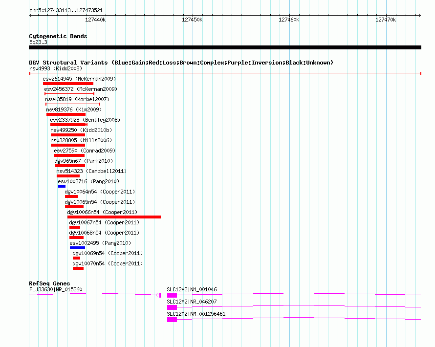Open esv1002495 (Pang2010) variant label

coord(100,243)
